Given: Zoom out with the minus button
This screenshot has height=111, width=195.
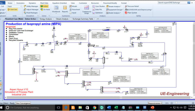Looking at the screenshot, I should pyautogui.click(x=172, y=103).
